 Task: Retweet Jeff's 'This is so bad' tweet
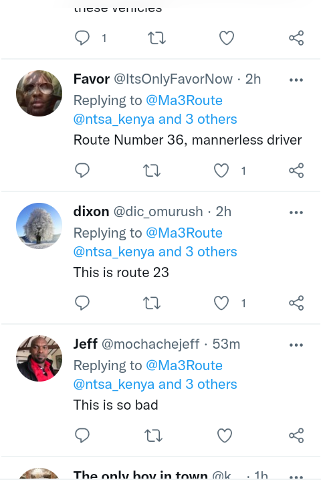pyautogui.click(x=154, y=436)
